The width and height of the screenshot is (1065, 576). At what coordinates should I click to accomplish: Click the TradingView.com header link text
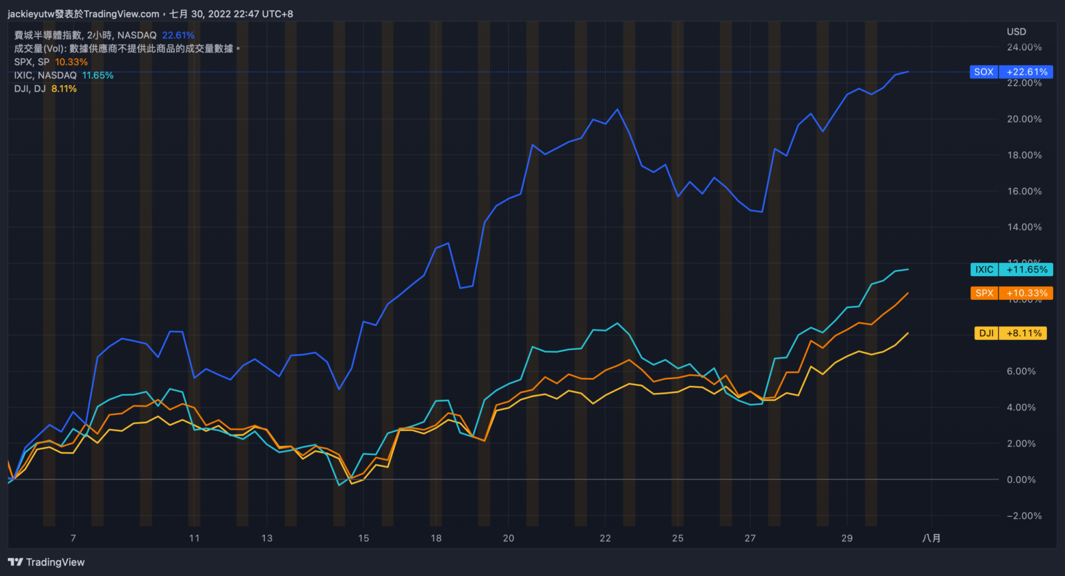tap(121, 14)
